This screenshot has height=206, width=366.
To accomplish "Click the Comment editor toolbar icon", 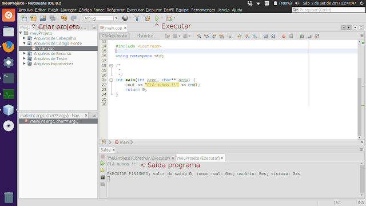I will pyautogui.click(x=302, y=36).
